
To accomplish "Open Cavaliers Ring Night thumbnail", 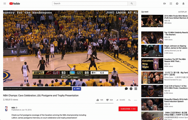I will [152, 64].
